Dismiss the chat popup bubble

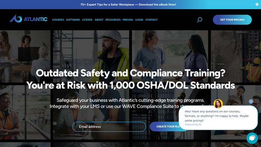[x=251, y=101]
